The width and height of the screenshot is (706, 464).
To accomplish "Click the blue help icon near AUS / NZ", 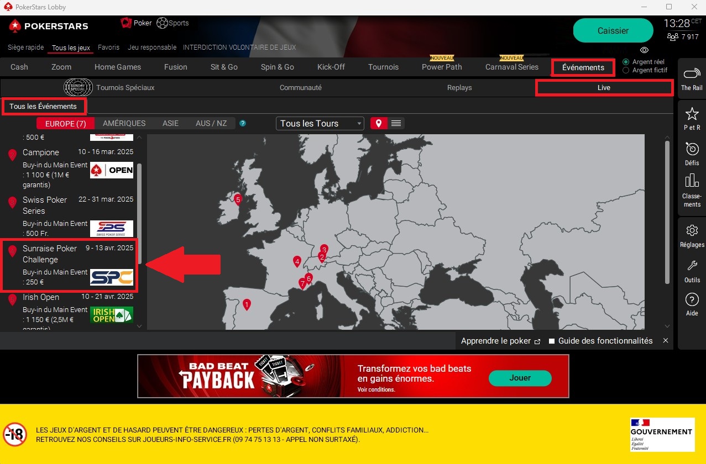I will click(x=243, y=124).
